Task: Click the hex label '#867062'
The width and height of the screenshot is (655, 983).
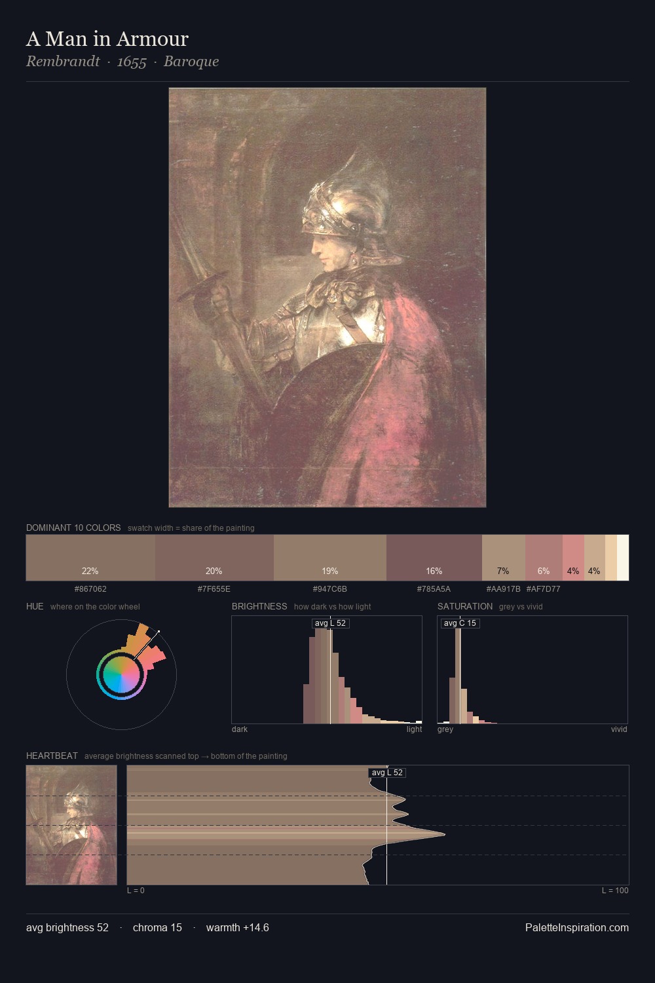Action: coord(90,589)
